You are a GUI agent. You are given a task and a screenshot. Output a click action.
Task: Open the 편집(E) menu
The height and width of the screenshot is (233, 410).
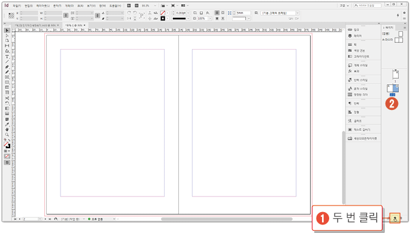(29, 5)
